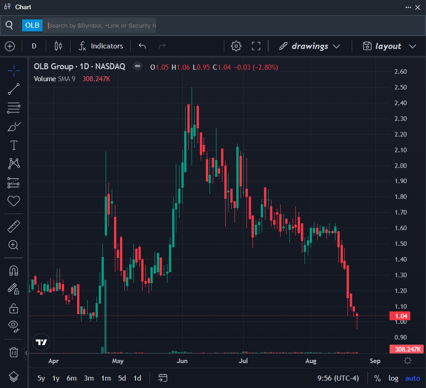The height and width of the screenshot is (388, 426).
Task: Select the brush drawing tool
Action: pos(13,126)
